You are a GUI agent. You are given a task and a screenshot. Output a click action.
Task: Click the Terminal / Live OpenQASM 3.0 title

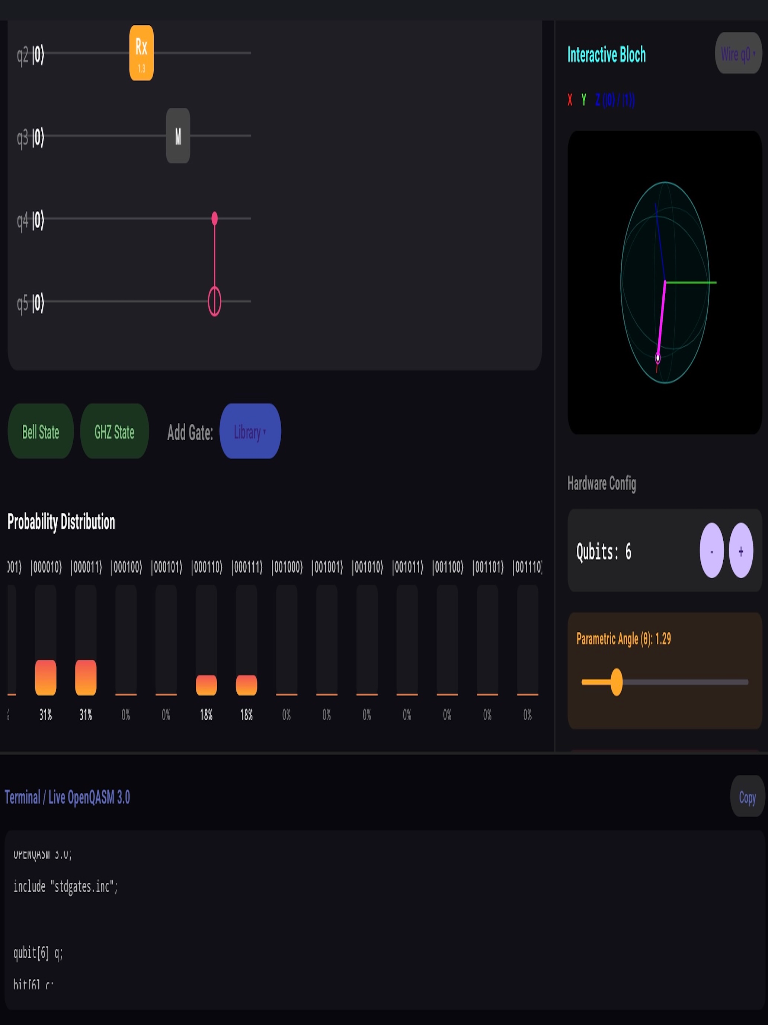point(67,797)
